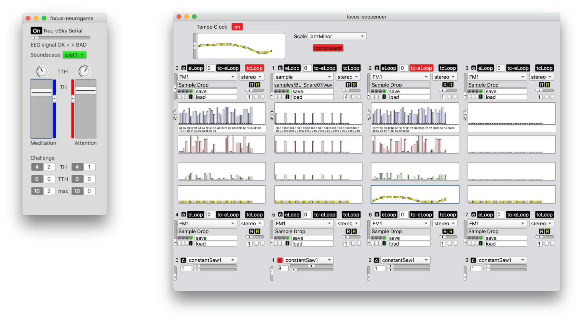Click white R button on track 7
The height and width of the screenshot is (322, 582).
[541, 231]
